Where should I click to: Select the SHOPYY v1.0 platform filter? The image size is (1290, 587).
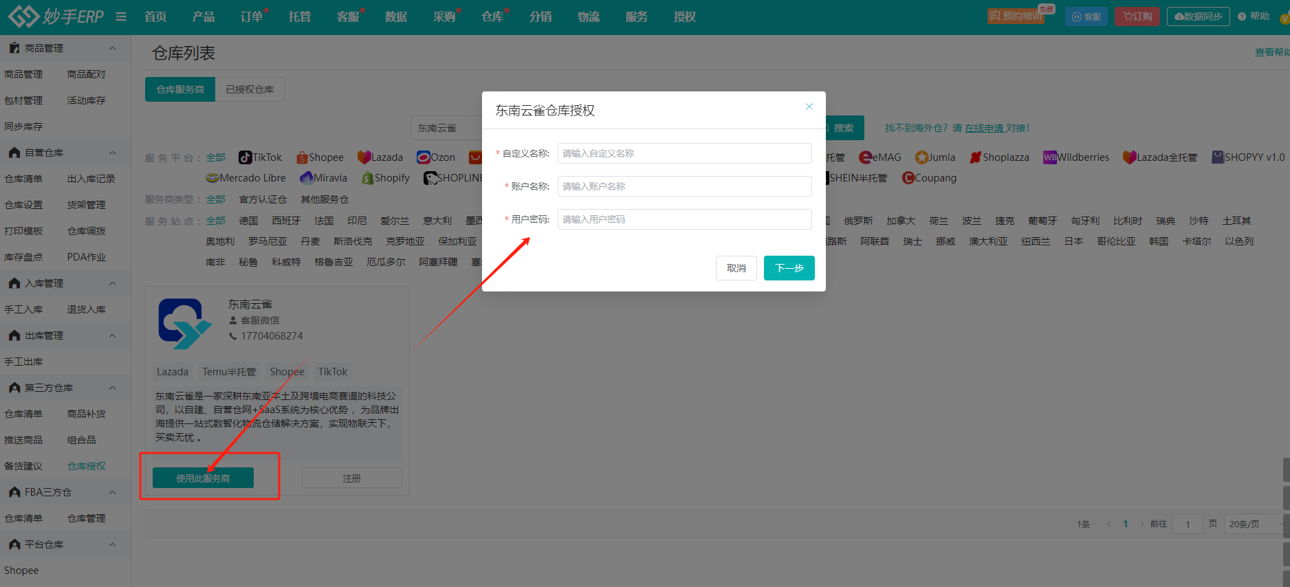pyautogui.click(x=1248, y=157)
